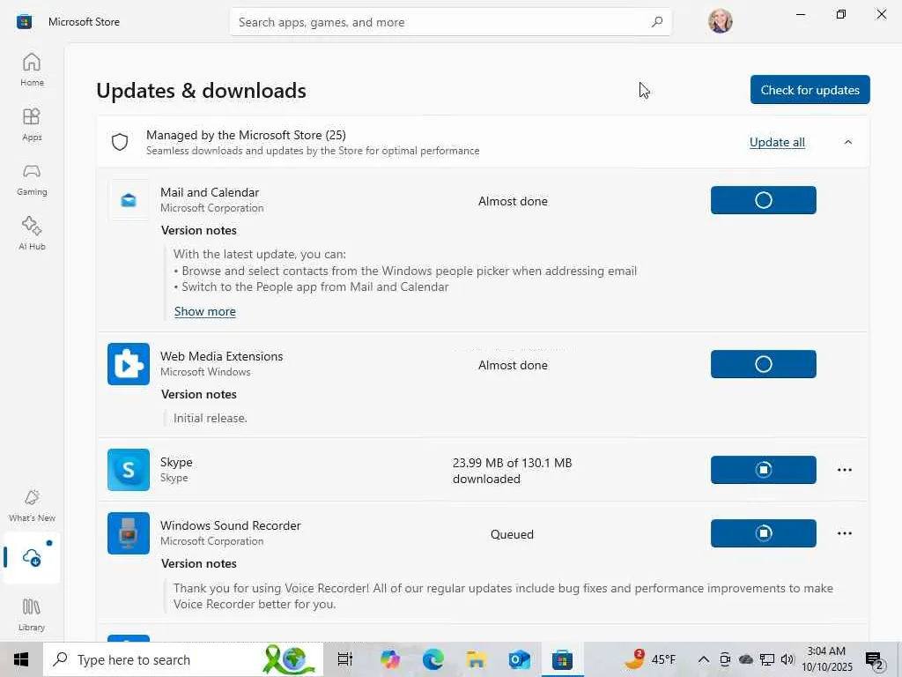Screen dimensions: 902x677
Task: Open more options for Skype
Action: click(x=845, y=470)
